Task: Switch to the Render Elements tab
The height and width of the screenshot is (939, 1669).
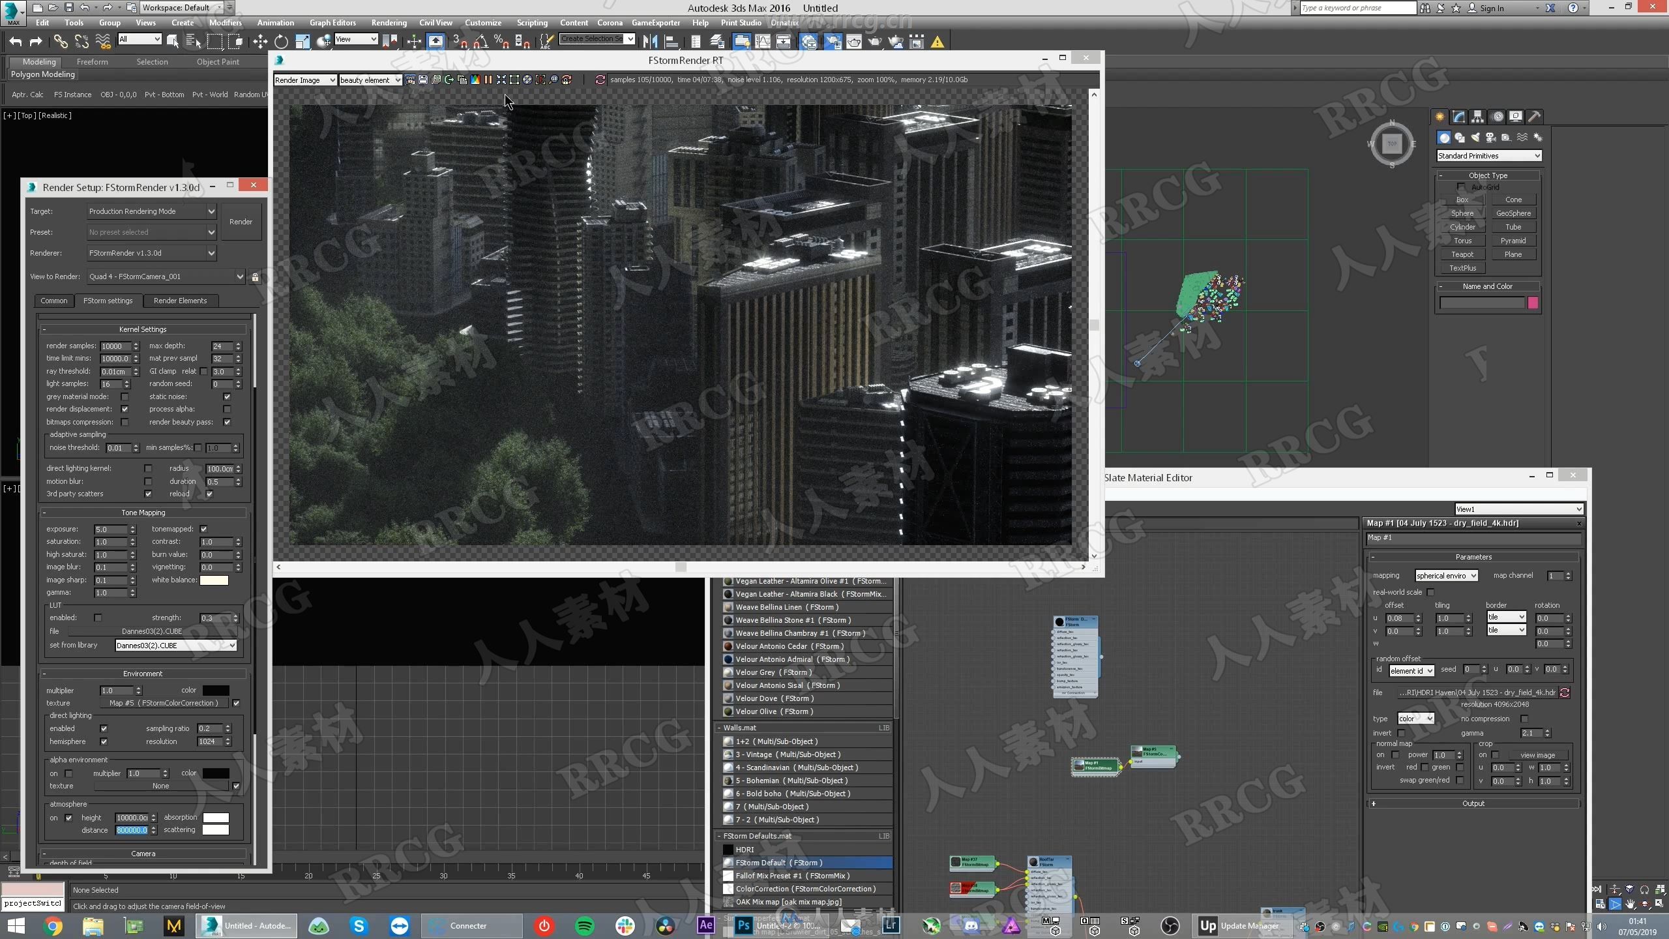Action: [180, 301]
